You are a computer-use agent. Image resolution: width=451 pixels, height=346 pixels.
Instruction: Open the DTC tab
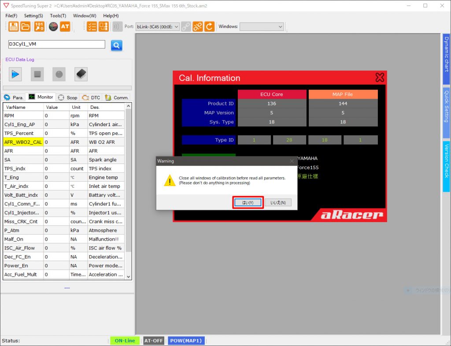click(91, 97)
